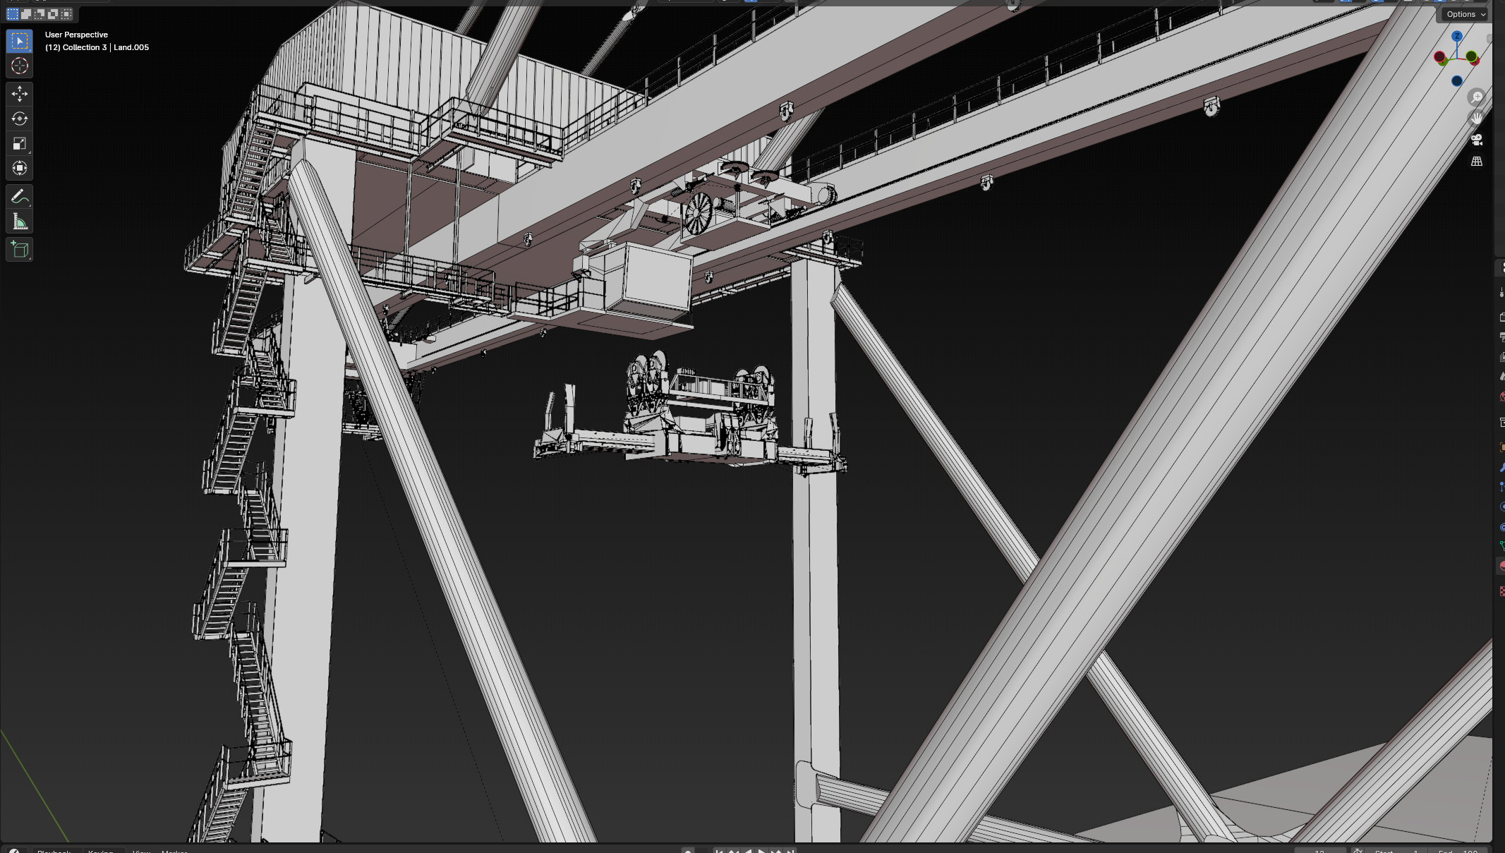Click the Z axis on navigation gizmo
This screenshot has height=853, width=1505.
[x=1457, y=36]
